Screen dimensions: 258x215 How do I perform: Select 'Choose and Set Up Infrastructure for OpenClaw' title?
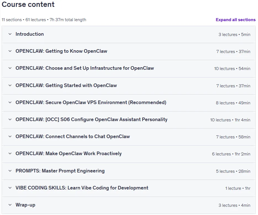[x=85, y=68]
